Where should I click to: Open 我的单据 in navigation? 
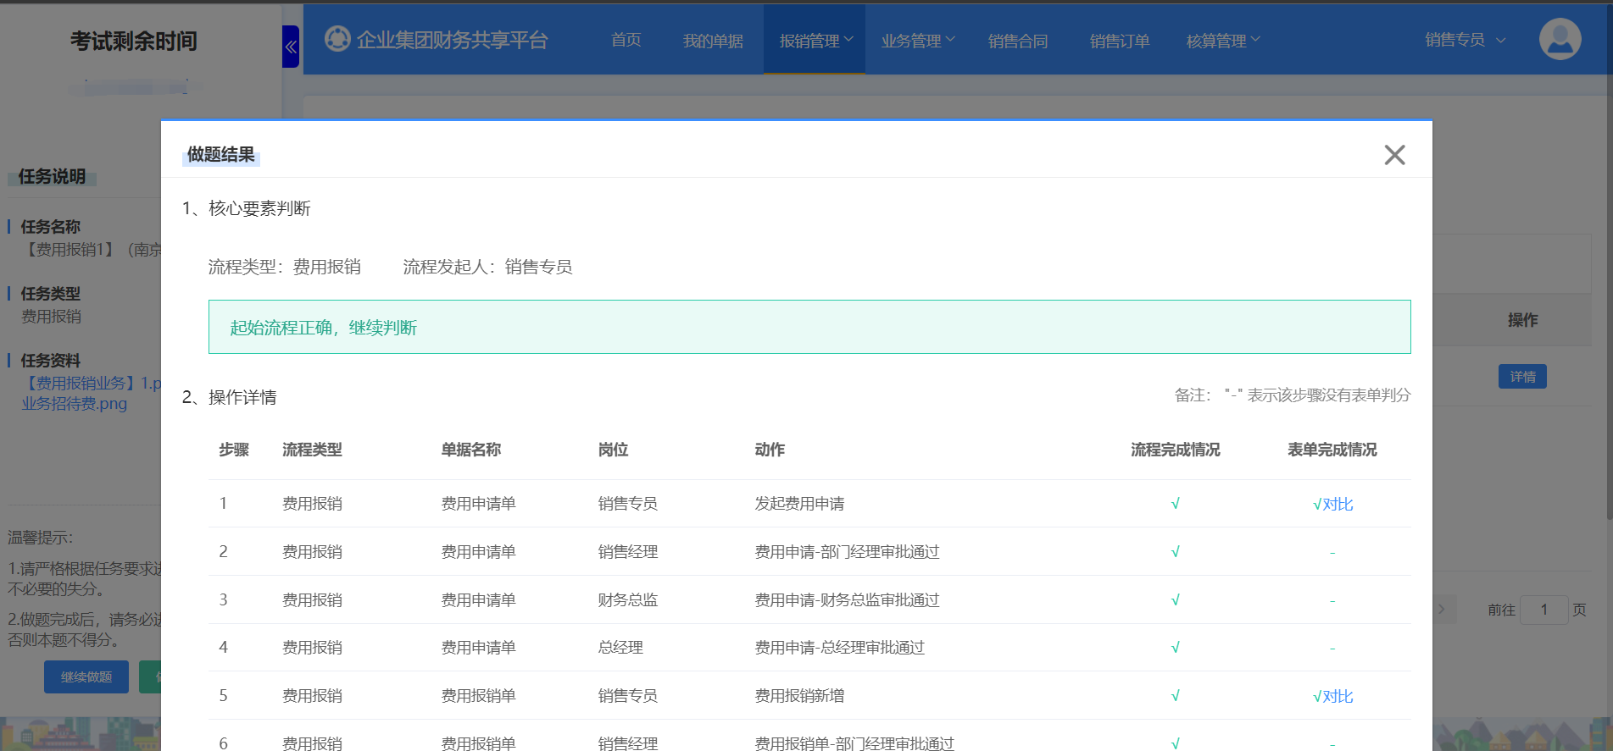click(x=713, y=41)
